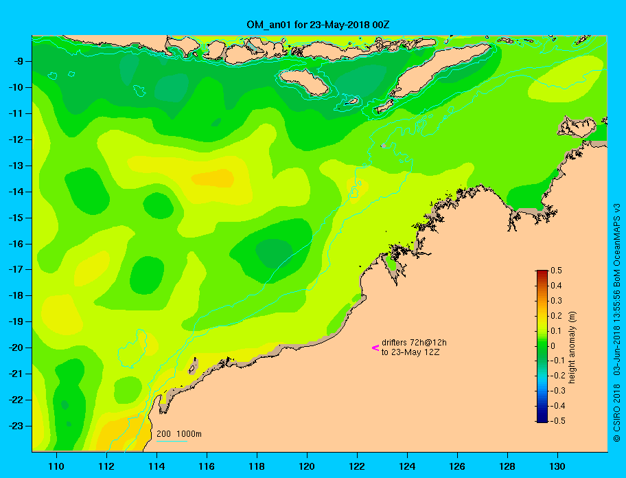The height and width of the screenshot is (478, 626).
Task: Click the positive '0.2' colorbar tick label
Action: coord(556,316)
